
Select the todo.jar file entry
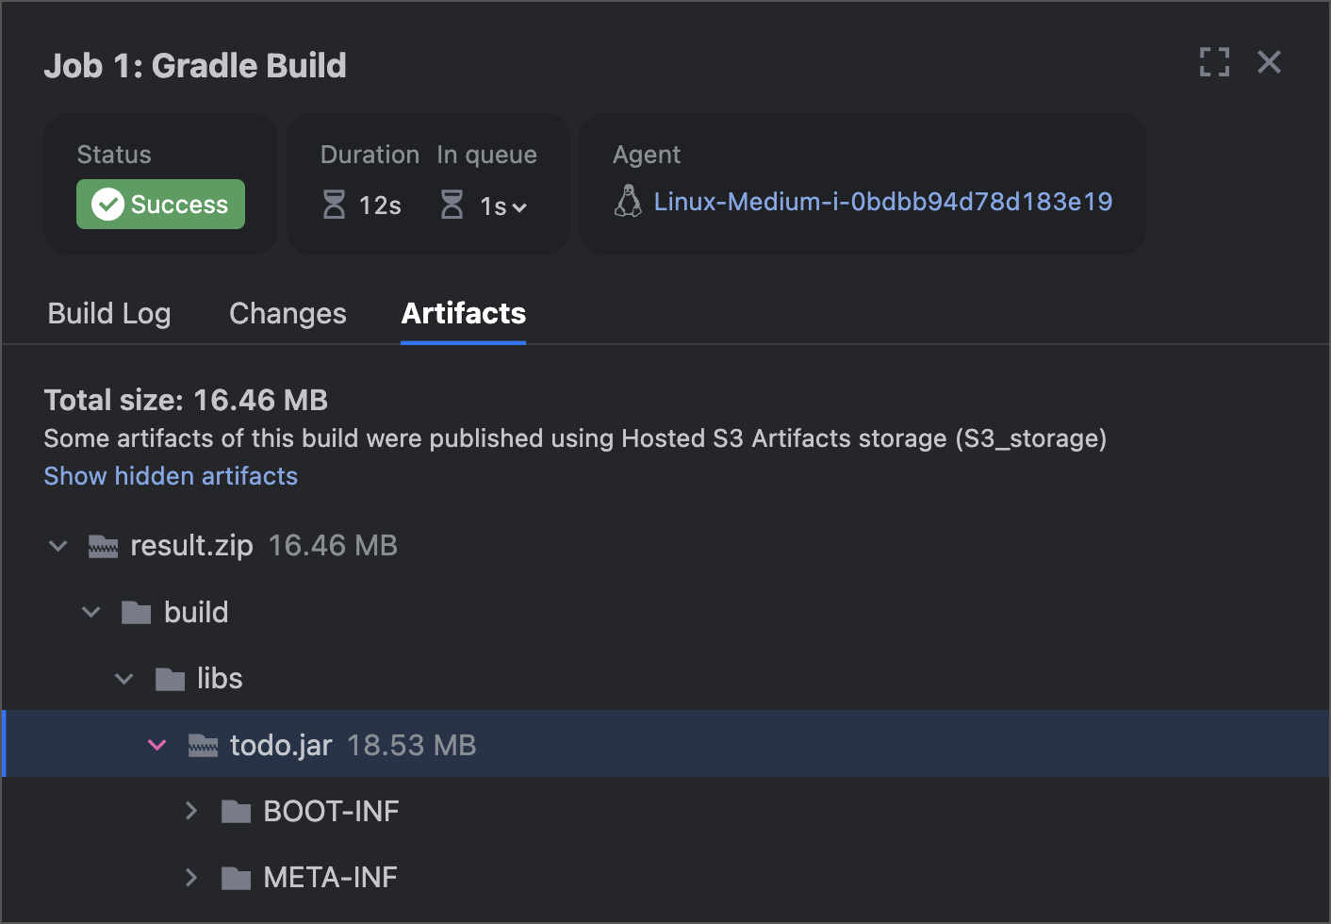[281, 745]
